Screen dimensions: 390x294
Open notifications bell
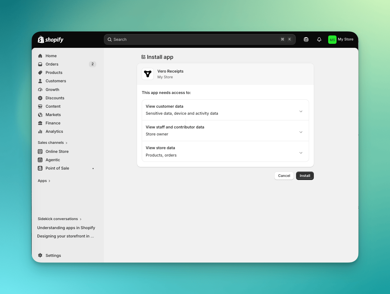coord(319,39)
